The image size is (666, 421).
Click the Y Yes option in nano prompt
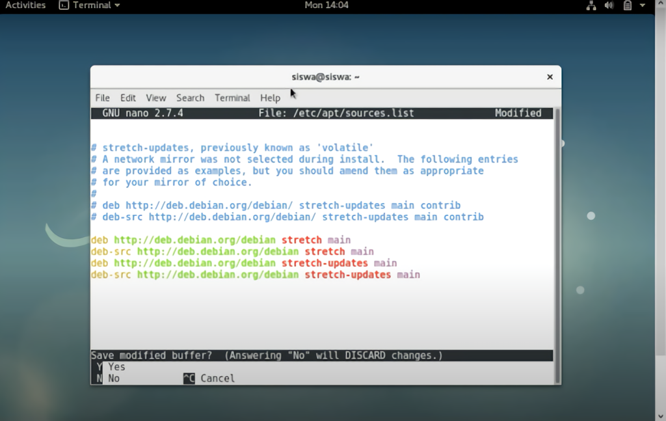click(x=111, y=366)
